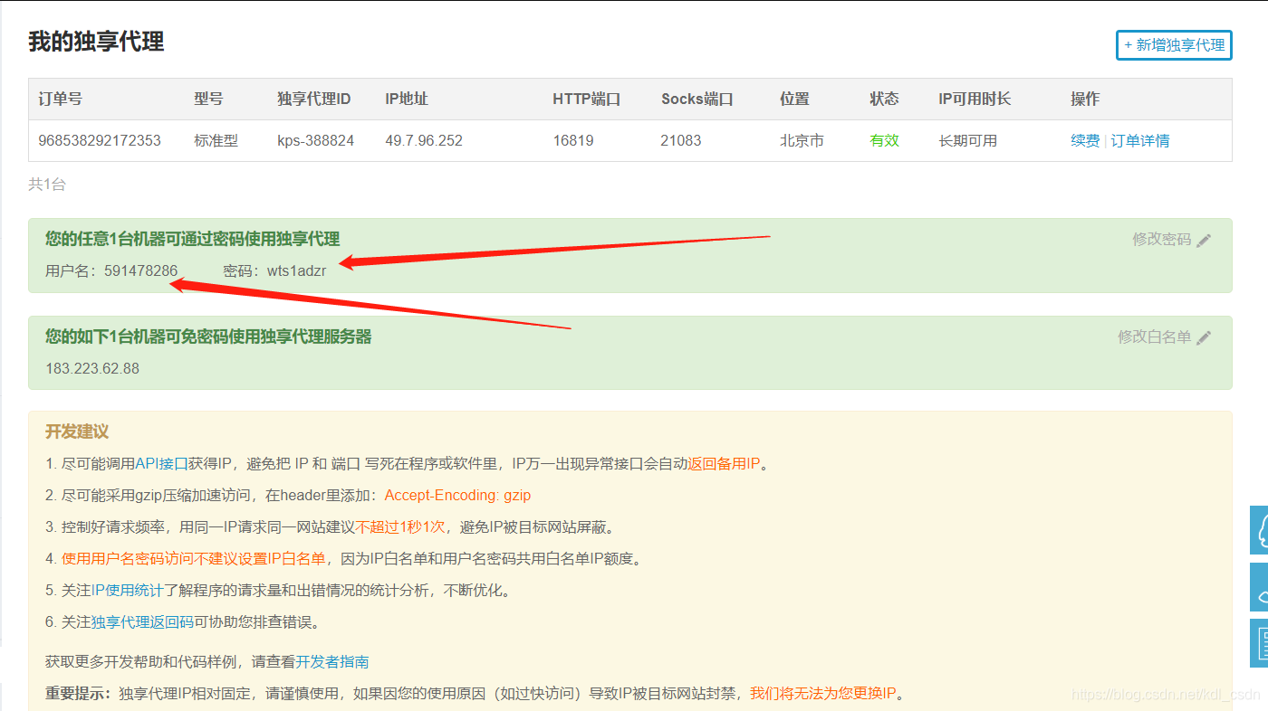Viewport: 1268px width, 711px height.
Task: Select the proxy ID kps-388824
Action: [x=315, y=141]
